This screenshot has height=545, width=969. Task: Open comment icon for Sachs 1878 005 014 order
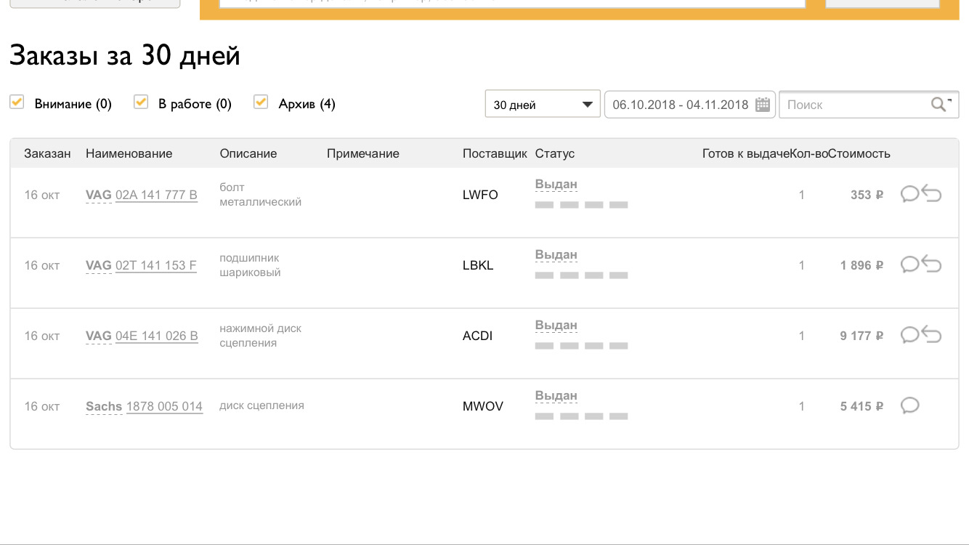point(909,405)
